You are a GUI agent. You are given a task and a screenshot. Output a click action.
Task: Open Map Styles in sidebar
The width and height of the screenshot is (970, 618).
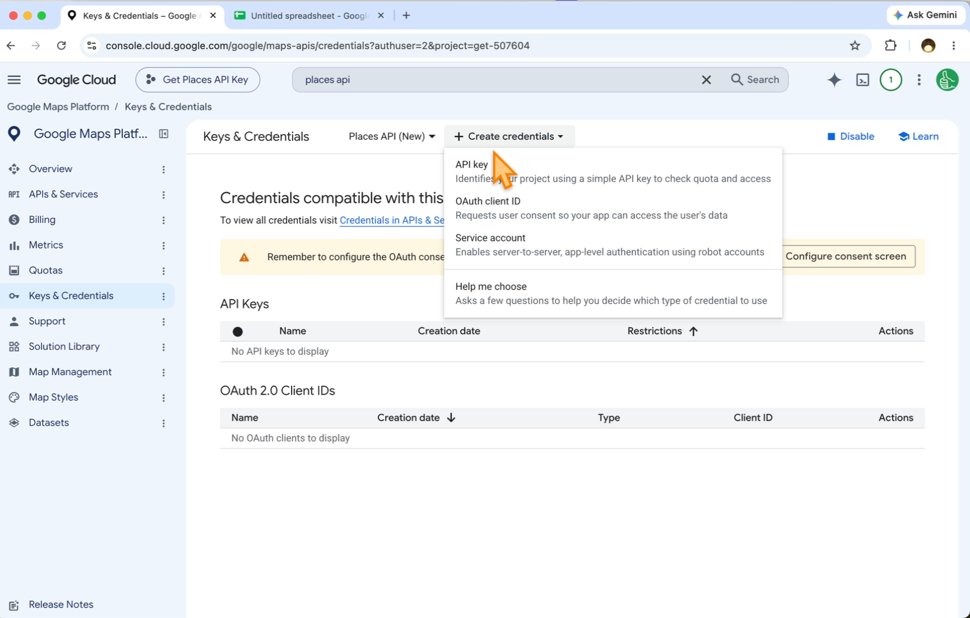tap(53, 398)
